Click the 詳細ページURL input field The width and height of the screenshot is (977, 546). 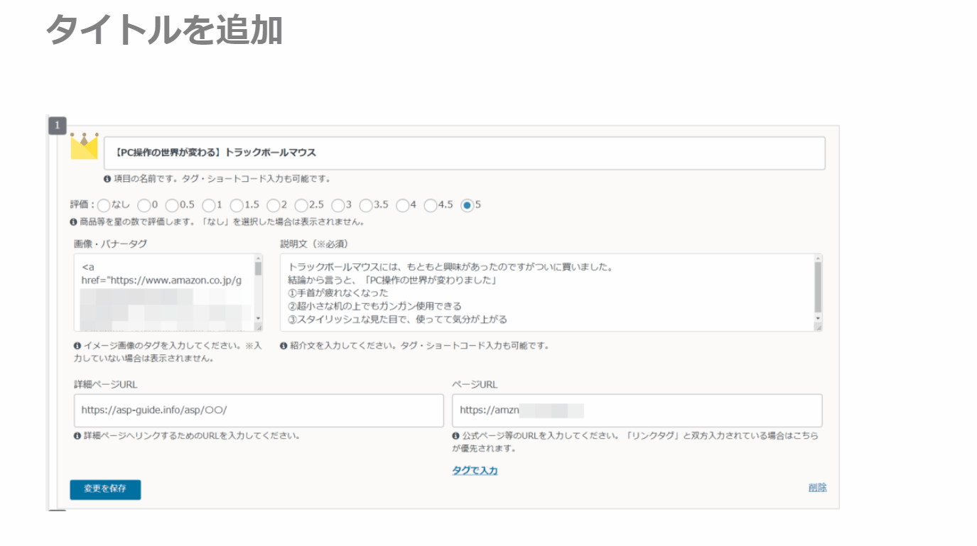(x=259, y=410)
